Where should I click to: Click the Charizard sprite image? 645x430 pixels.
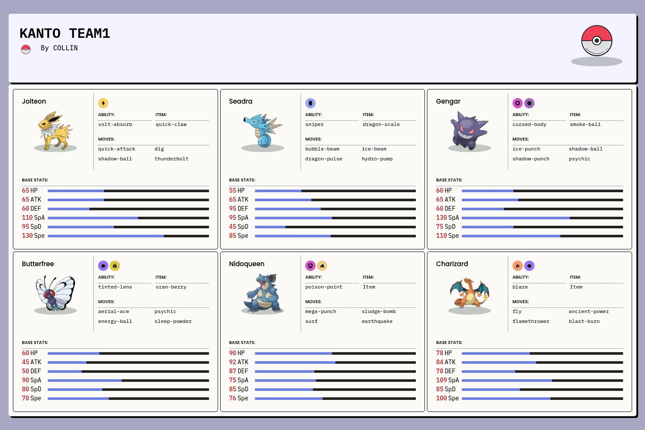coord(469,293)
